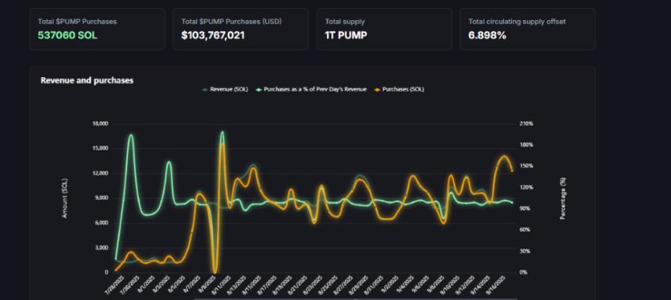Click the $103,767,021 figure

click(x=213, y=36)
